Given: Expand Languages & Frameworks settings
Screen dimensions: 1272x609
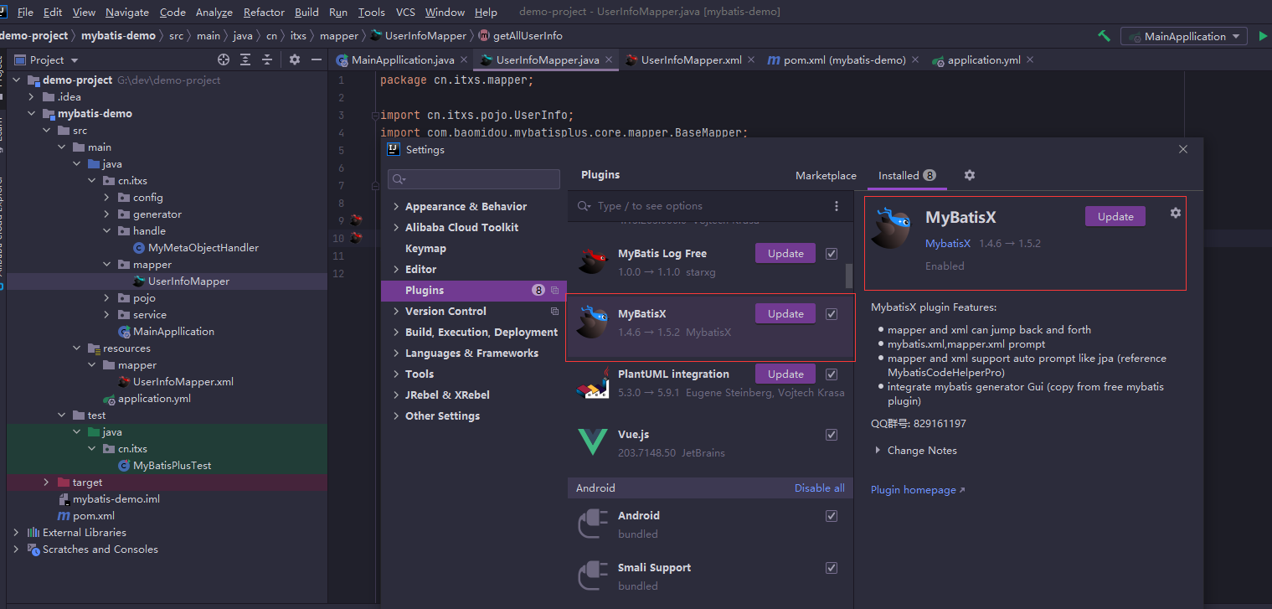Looking at the screenshot, I should (396, 353).
